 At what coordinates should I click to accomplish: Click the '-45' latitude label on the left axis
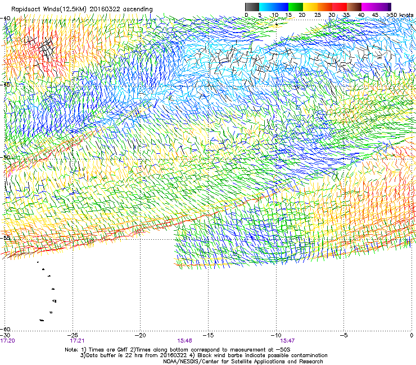click(5, 85)
